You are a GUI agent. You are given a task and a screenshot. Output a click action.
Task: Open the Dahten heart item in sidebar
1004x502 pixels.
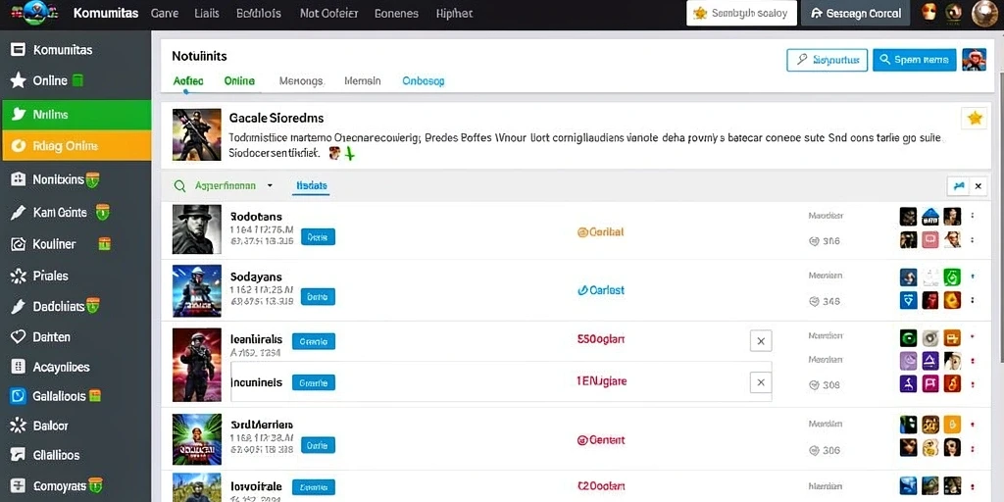pos(75,337)
